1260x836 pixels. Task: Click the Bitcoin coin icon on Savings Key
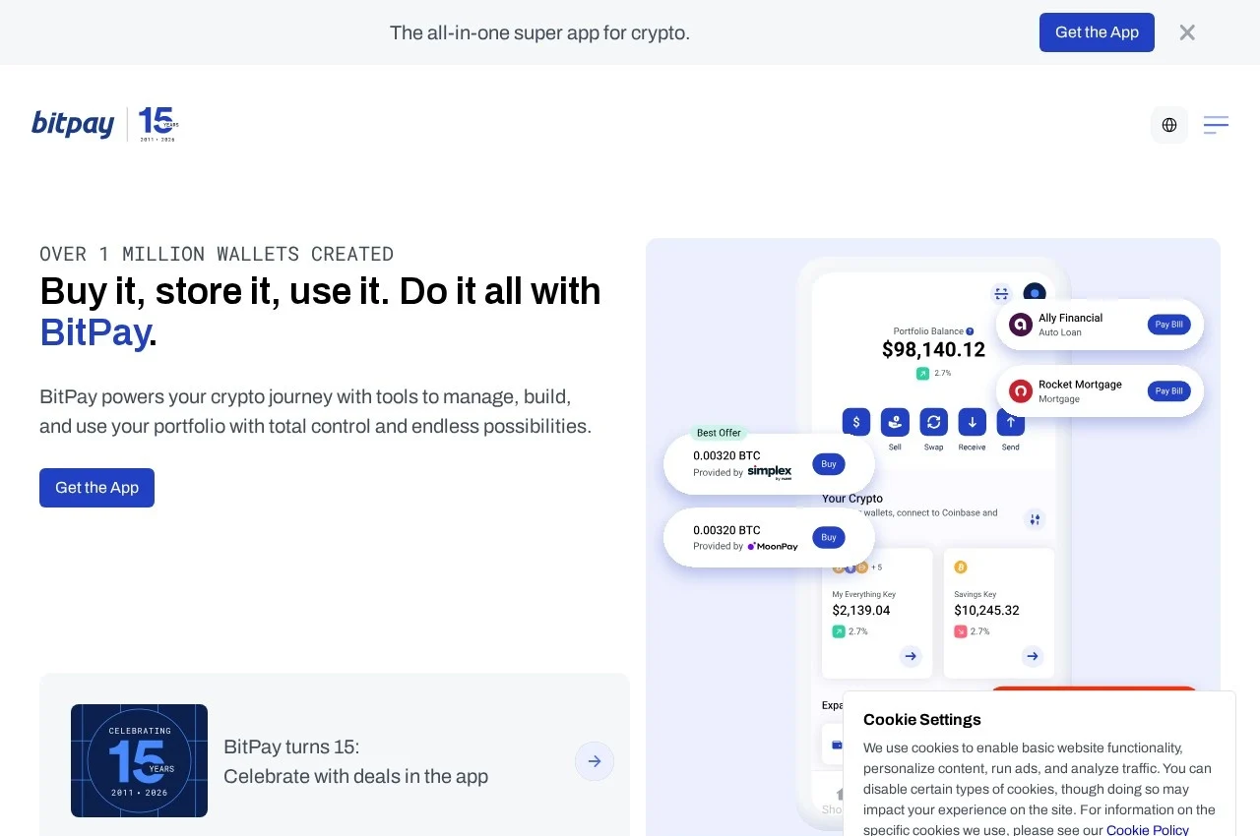tap(961, 567)
